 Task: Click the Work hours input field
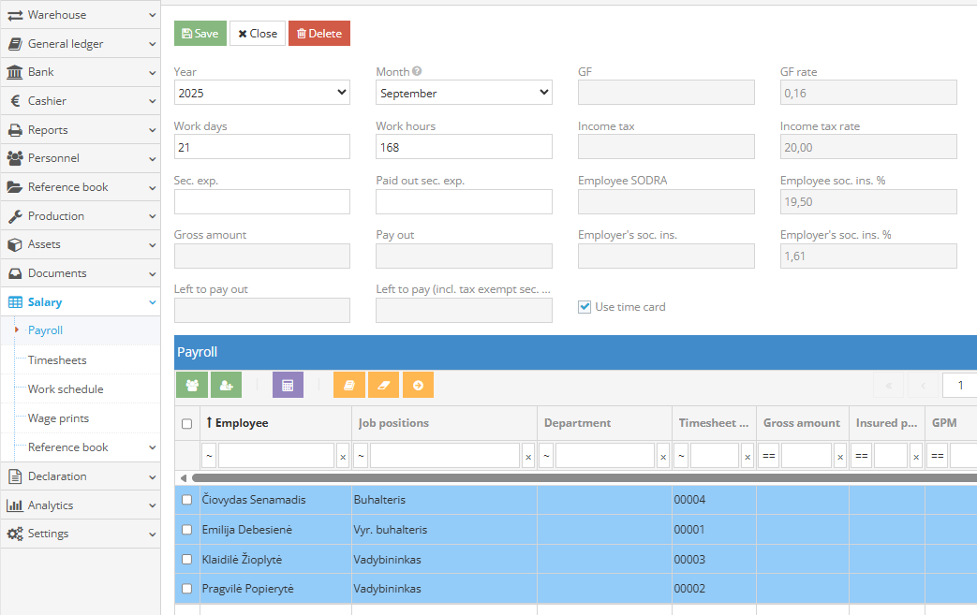463,146
